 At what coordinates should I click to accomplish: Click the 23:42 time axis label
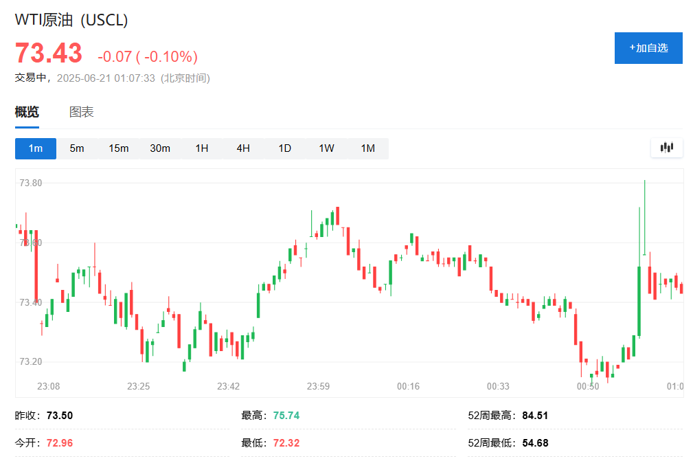coord(228,386)
